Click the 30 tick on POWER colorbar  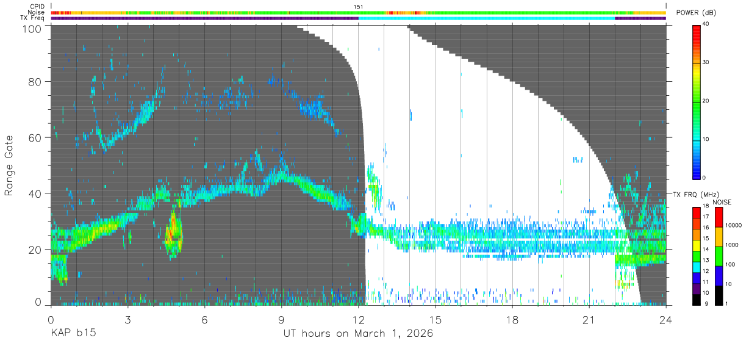(706, 63)
